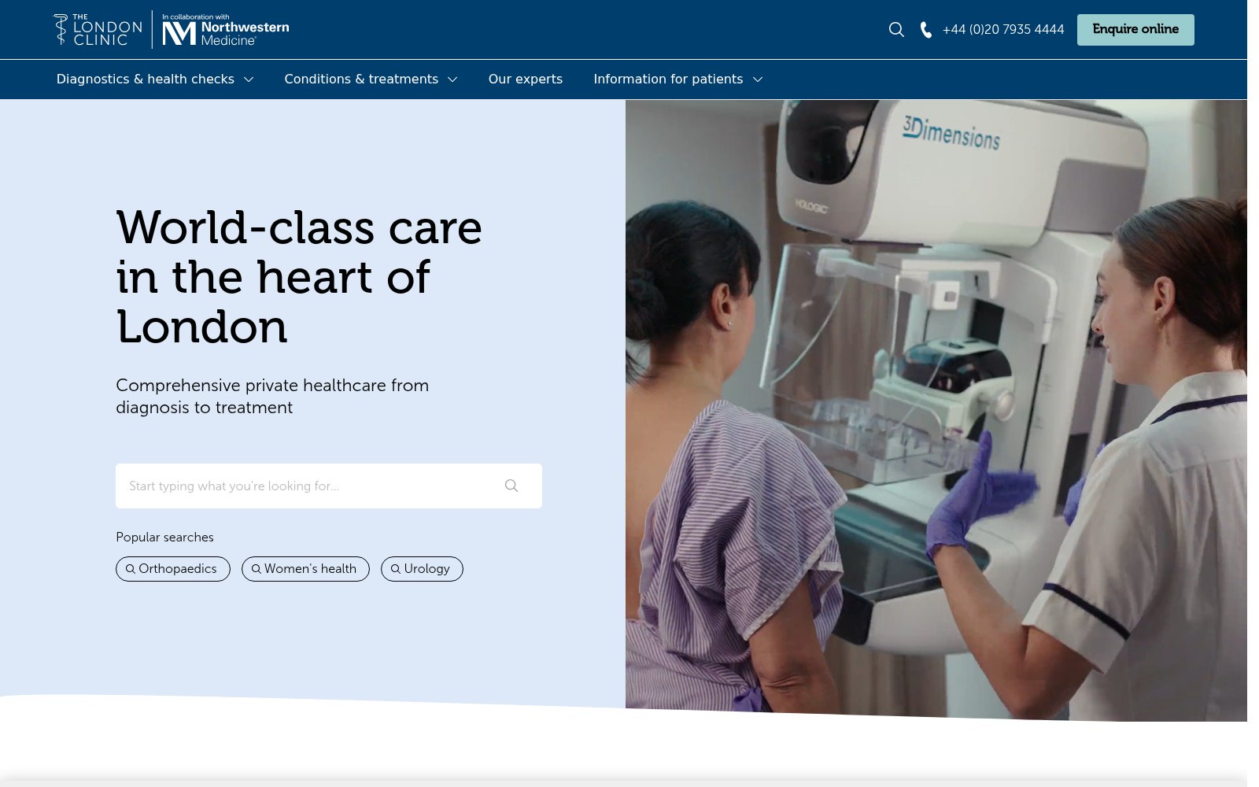Click the magnifier icon in the Urology chip
1259x787 pixels.
click(x=396, y=569)
